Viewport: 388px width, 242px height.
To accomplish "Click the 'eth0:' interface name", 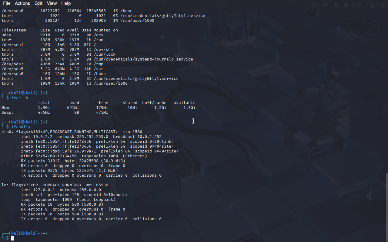I will click(x=8, y=132).
